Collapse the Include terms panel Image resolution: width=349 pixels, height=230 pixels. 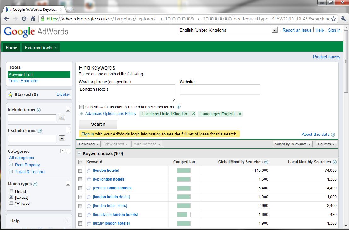(68, 109)
